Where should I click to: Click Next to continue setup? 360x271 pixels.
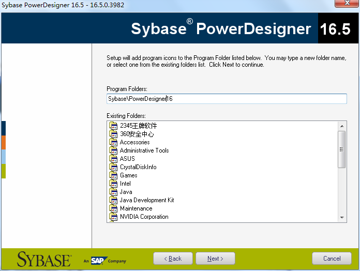(x=215, y=259)
